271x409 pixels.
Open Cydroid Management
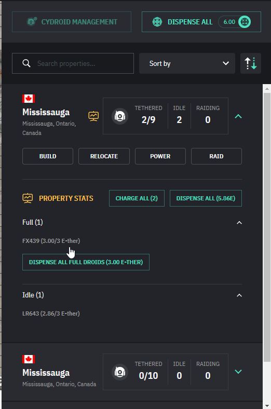tap(72, 22)
